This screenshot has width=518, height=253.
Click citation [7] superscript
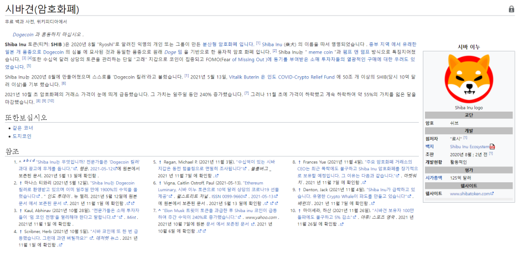[246, 93]
